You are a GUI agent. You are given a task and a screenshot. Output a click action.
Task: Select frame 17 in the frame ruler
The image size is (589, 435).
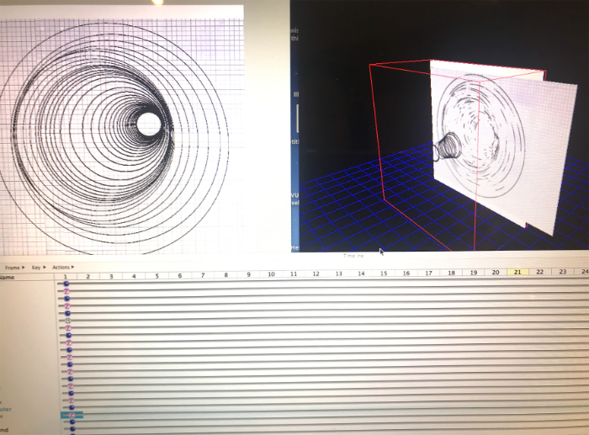pyautogui.click(x=428, y=273)
